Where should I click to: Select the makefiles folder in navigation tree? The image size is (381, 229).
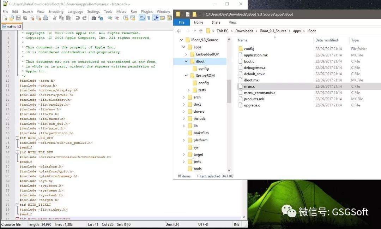pyautogui.click(x=201, y=133)
